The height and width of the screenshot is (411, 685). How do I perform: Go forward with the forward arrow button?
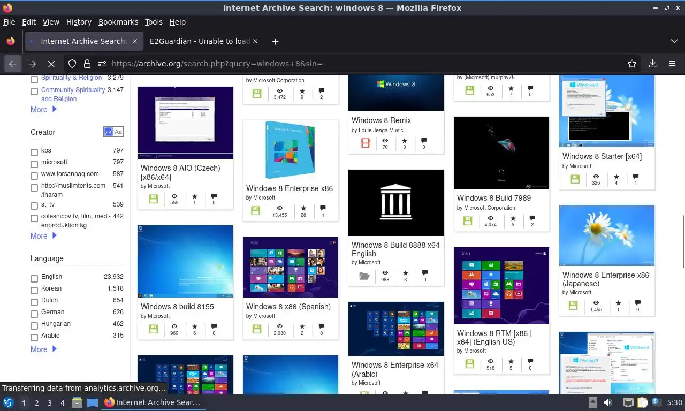(x=32, y=64)
